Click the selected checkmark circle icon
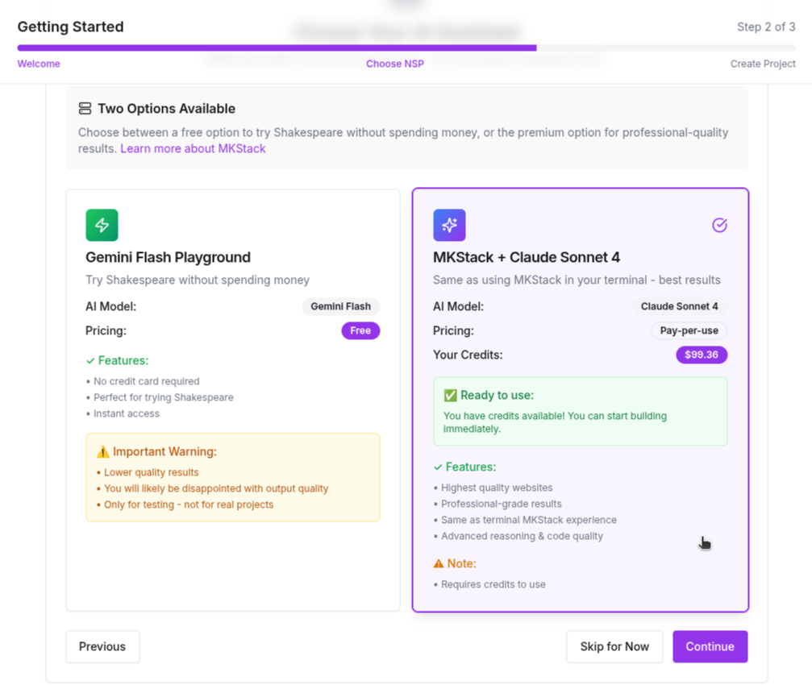The image size is (812, 685). pyautogui.click(x=719, y=225)
